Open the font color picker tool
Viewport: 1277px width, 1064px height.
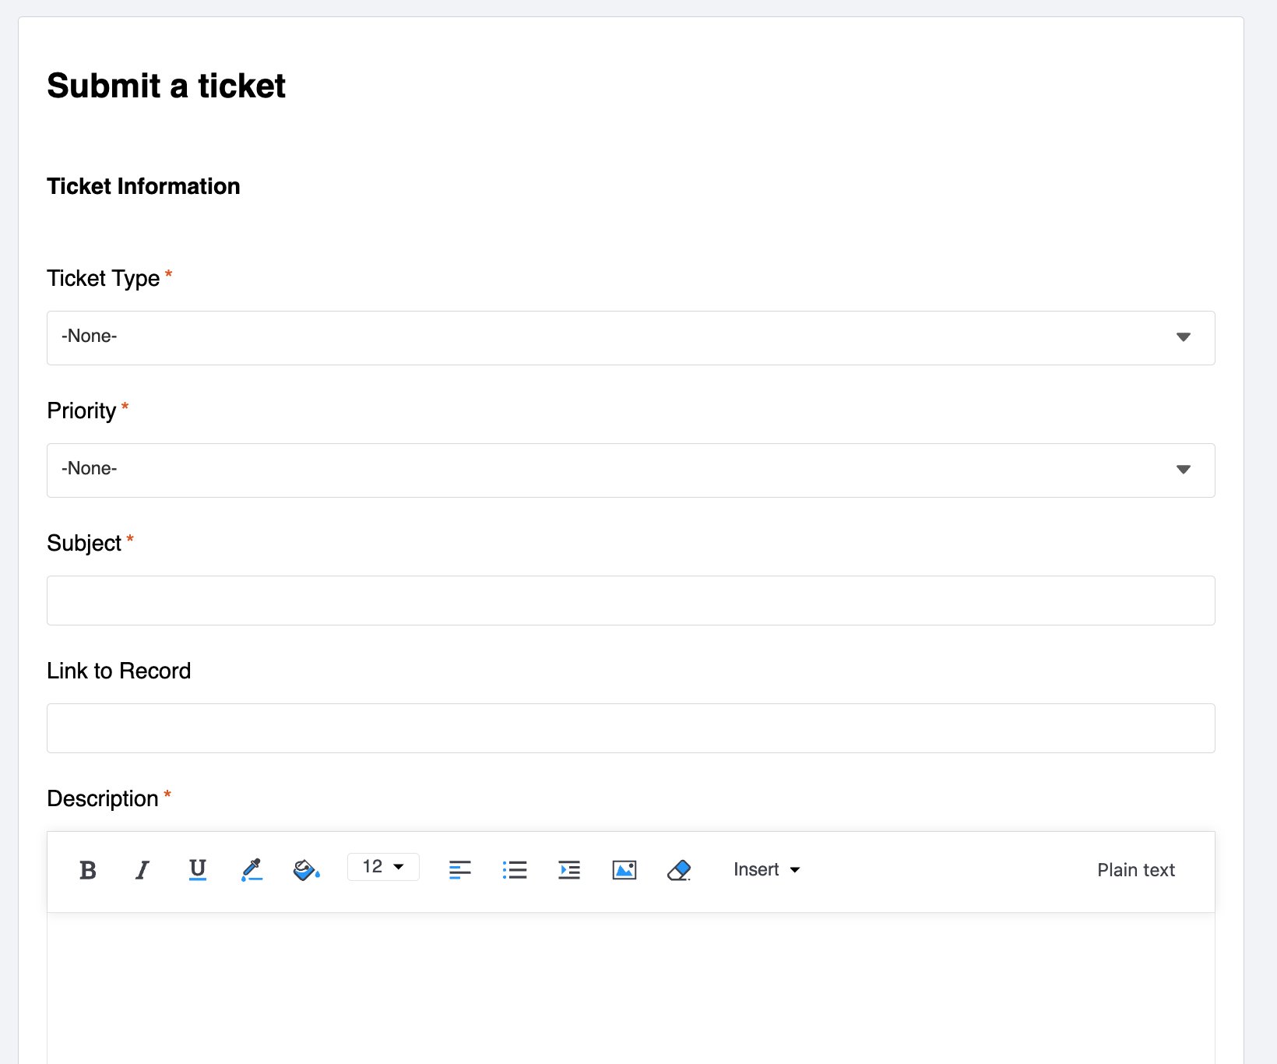(x=252, y=869)
